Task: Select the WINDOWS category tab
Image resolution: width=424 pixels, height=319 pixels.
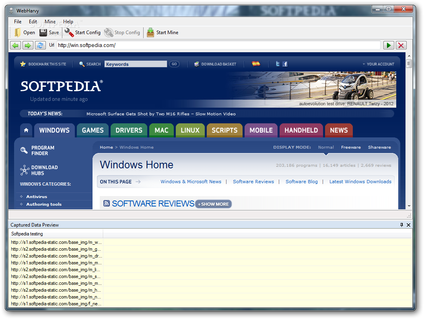Action: tap(54, 130)
